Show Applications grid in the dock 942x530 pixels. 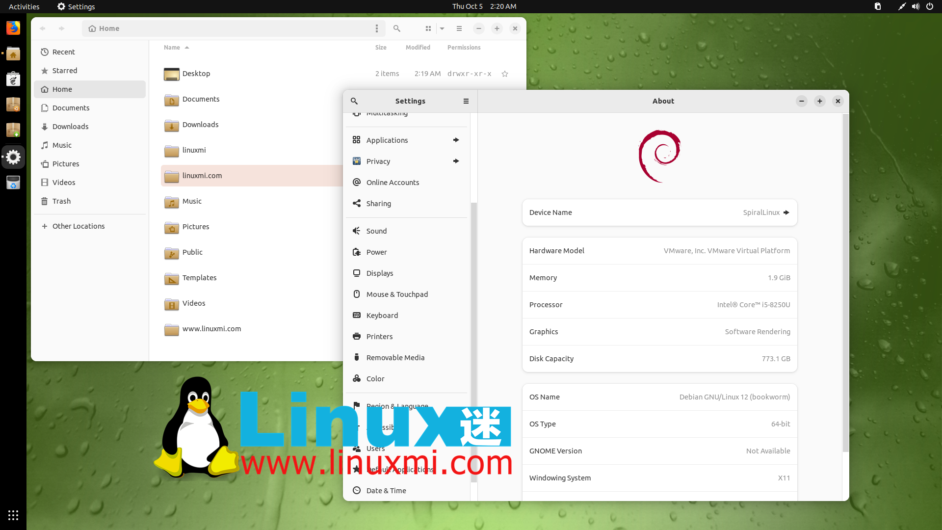click(x=13, y=515)
